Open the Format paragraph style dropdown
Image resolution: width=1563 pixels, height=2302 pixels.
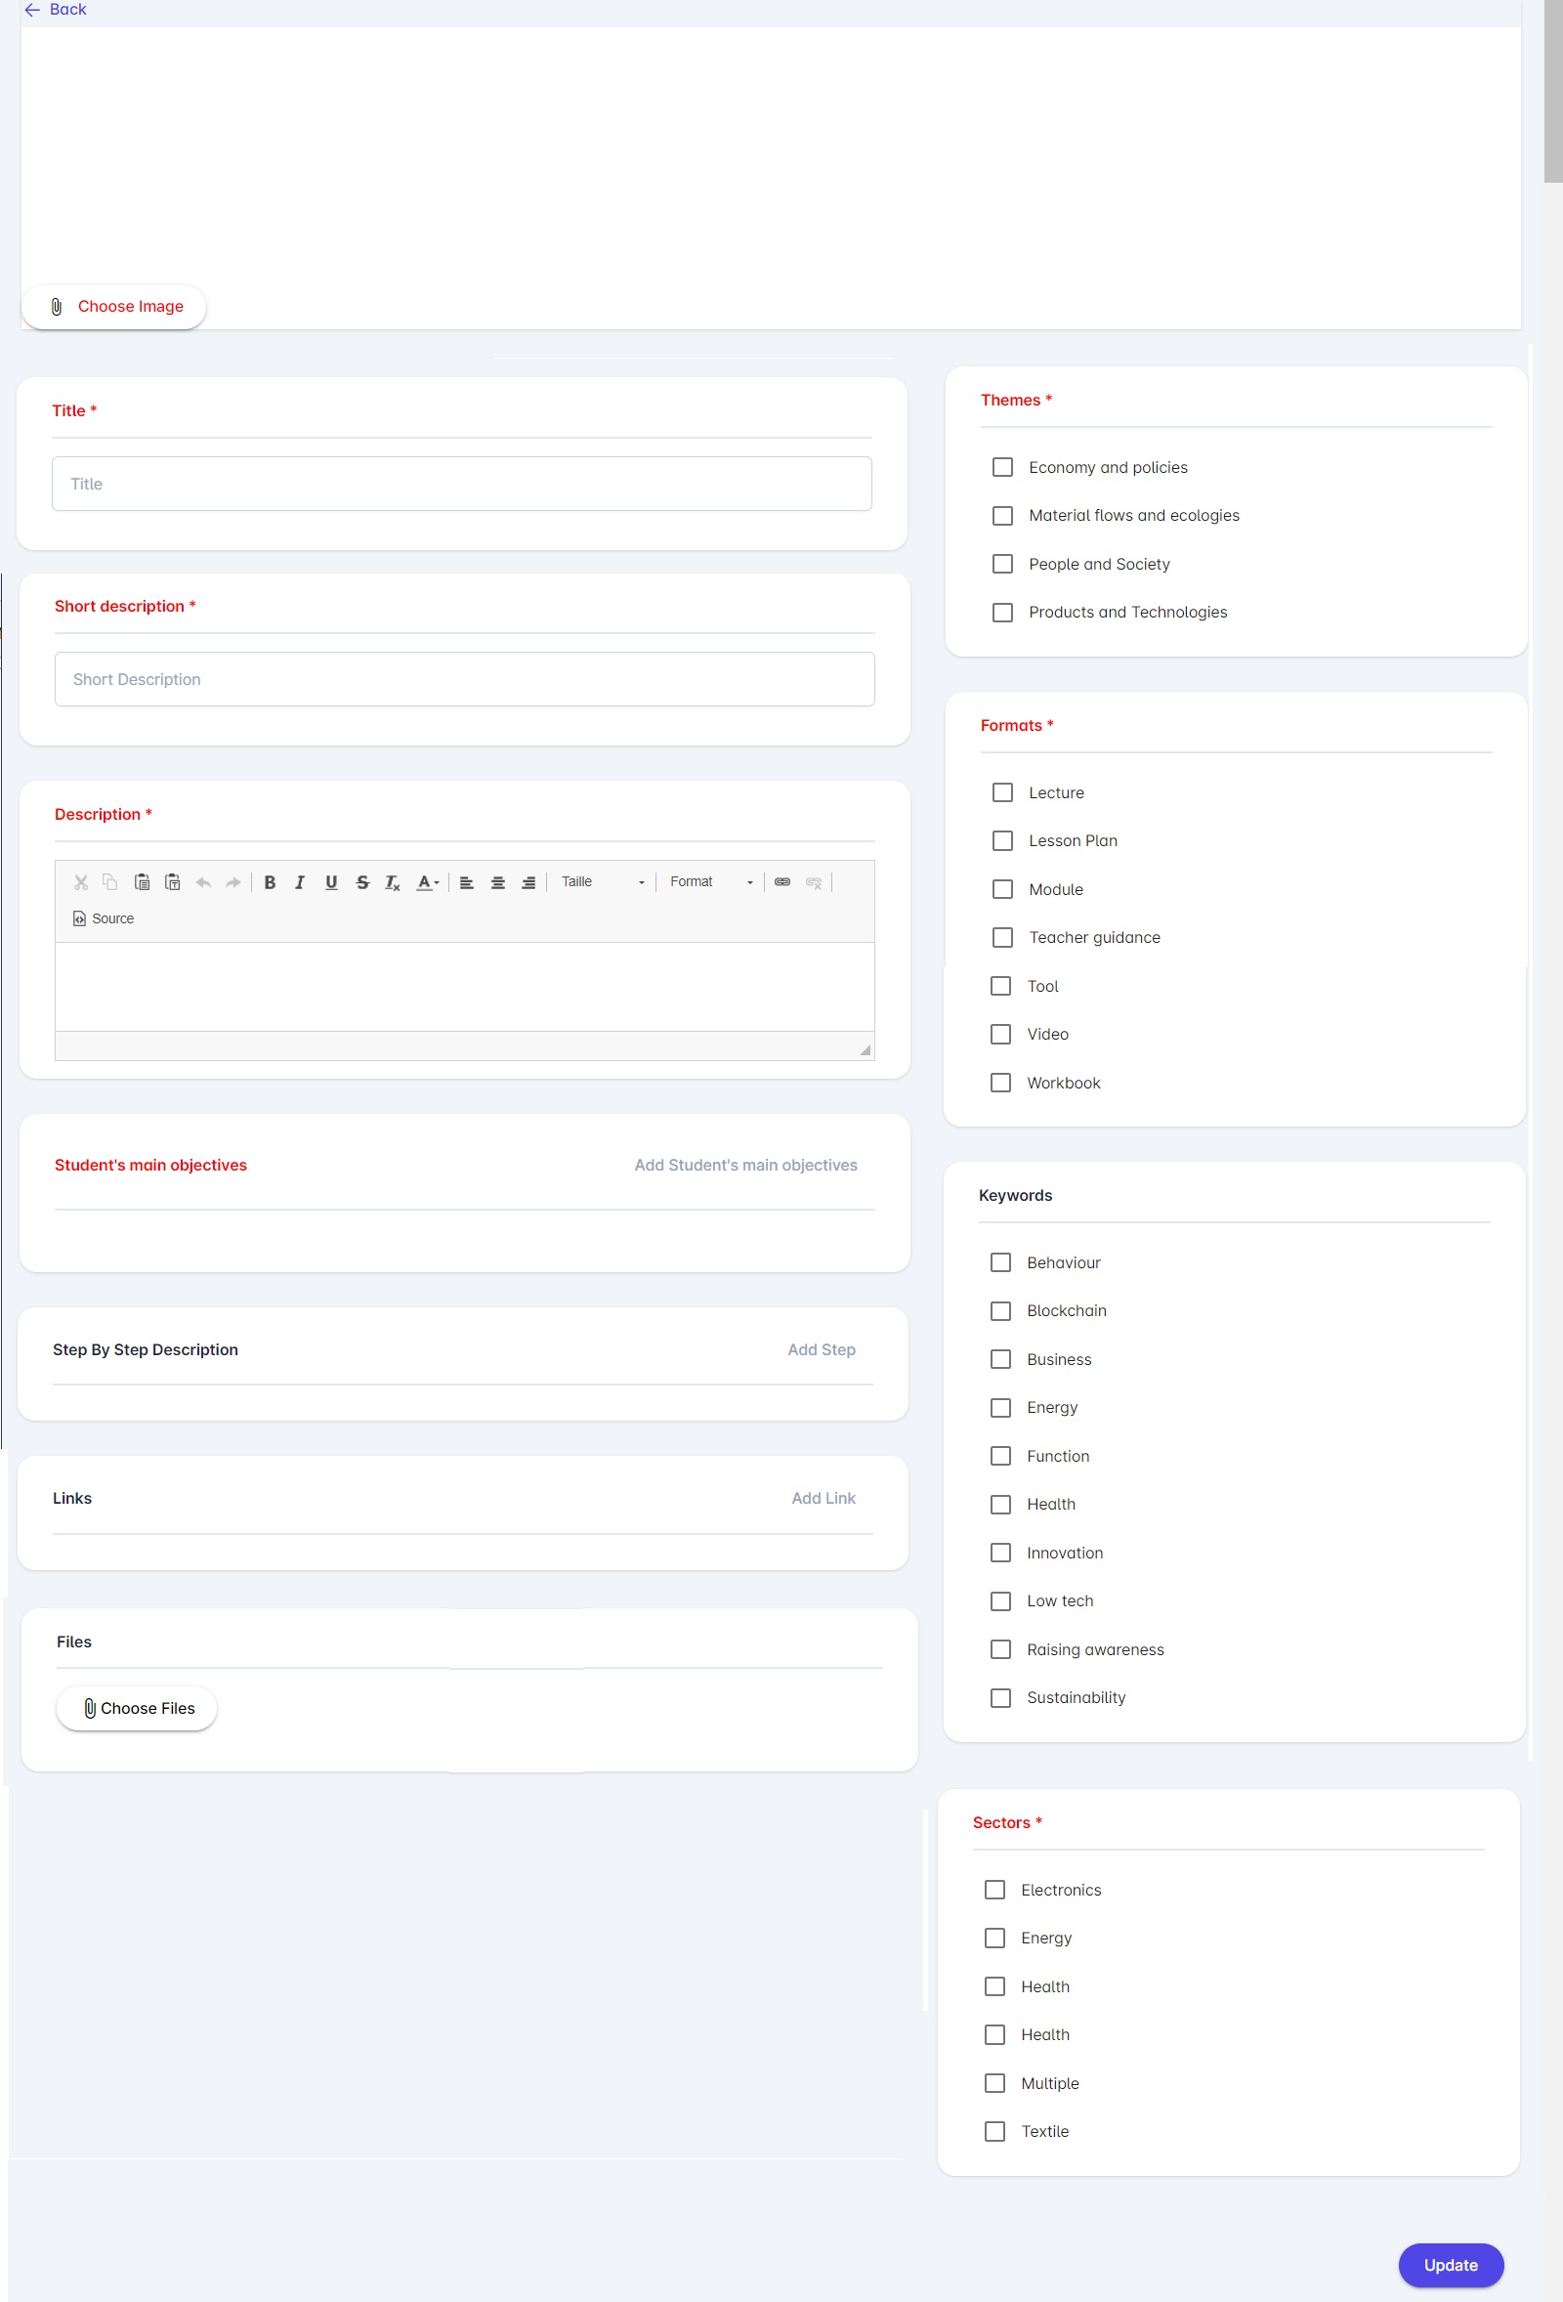click(710, 882)
